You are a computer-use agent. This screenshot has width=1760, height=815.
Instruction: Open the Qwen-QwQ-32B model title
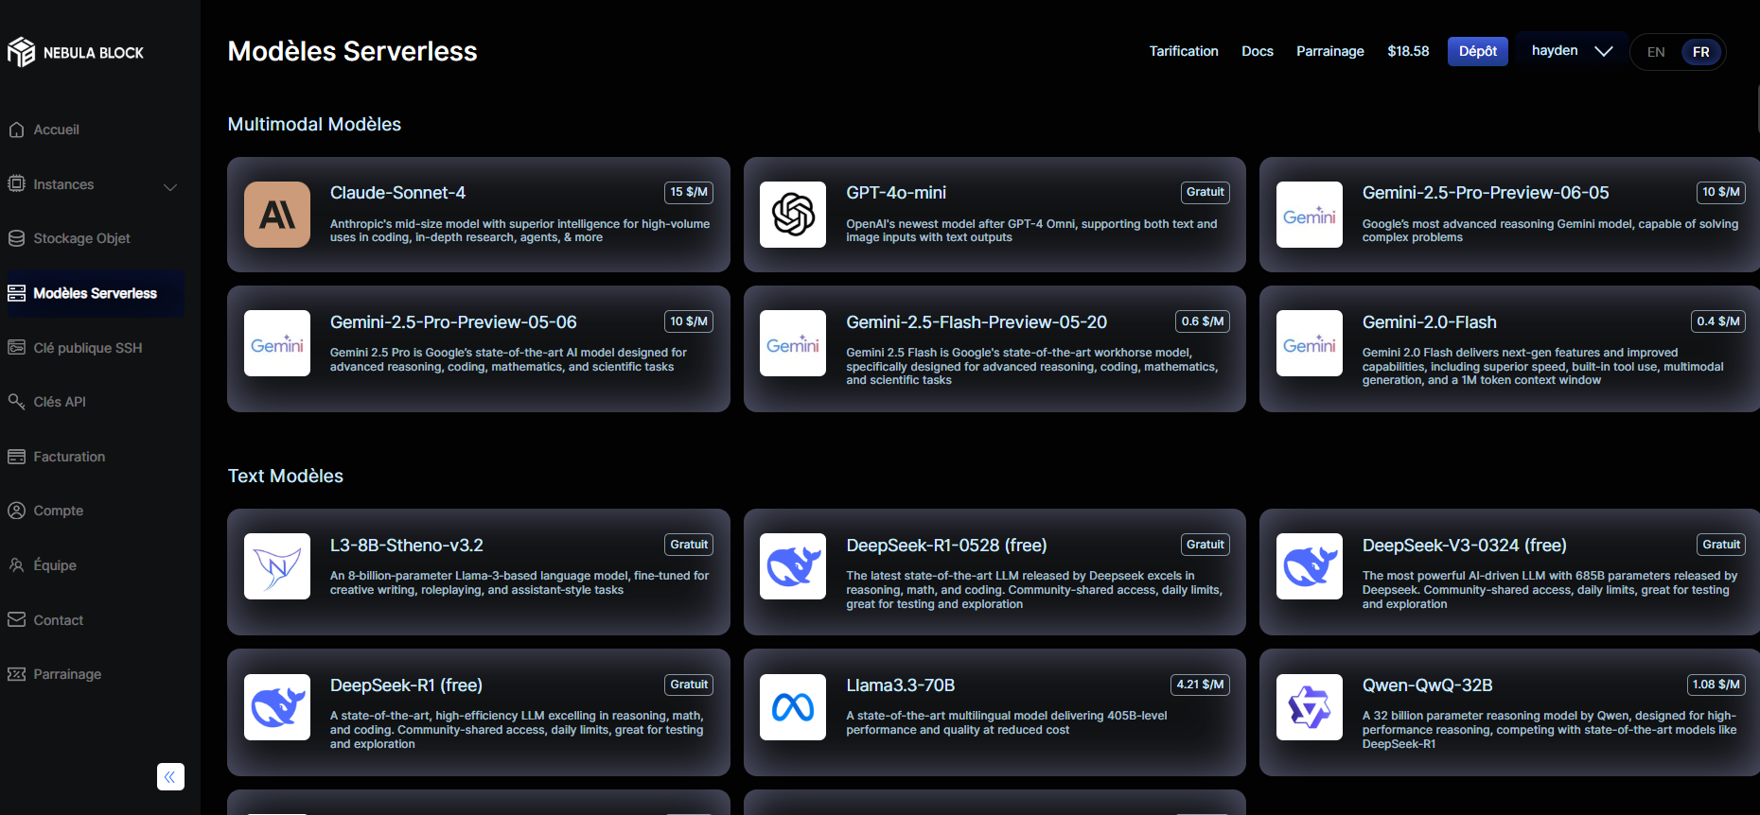1428,685
